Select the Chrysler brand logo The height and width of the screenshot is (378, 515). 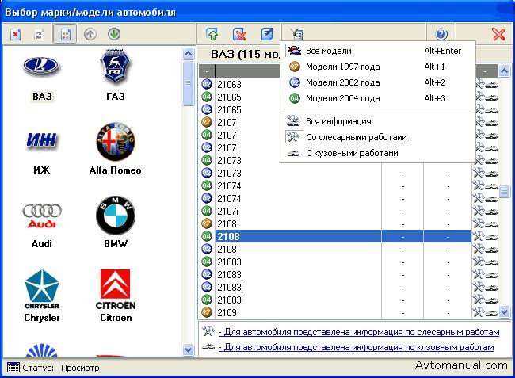pos(42,290)
